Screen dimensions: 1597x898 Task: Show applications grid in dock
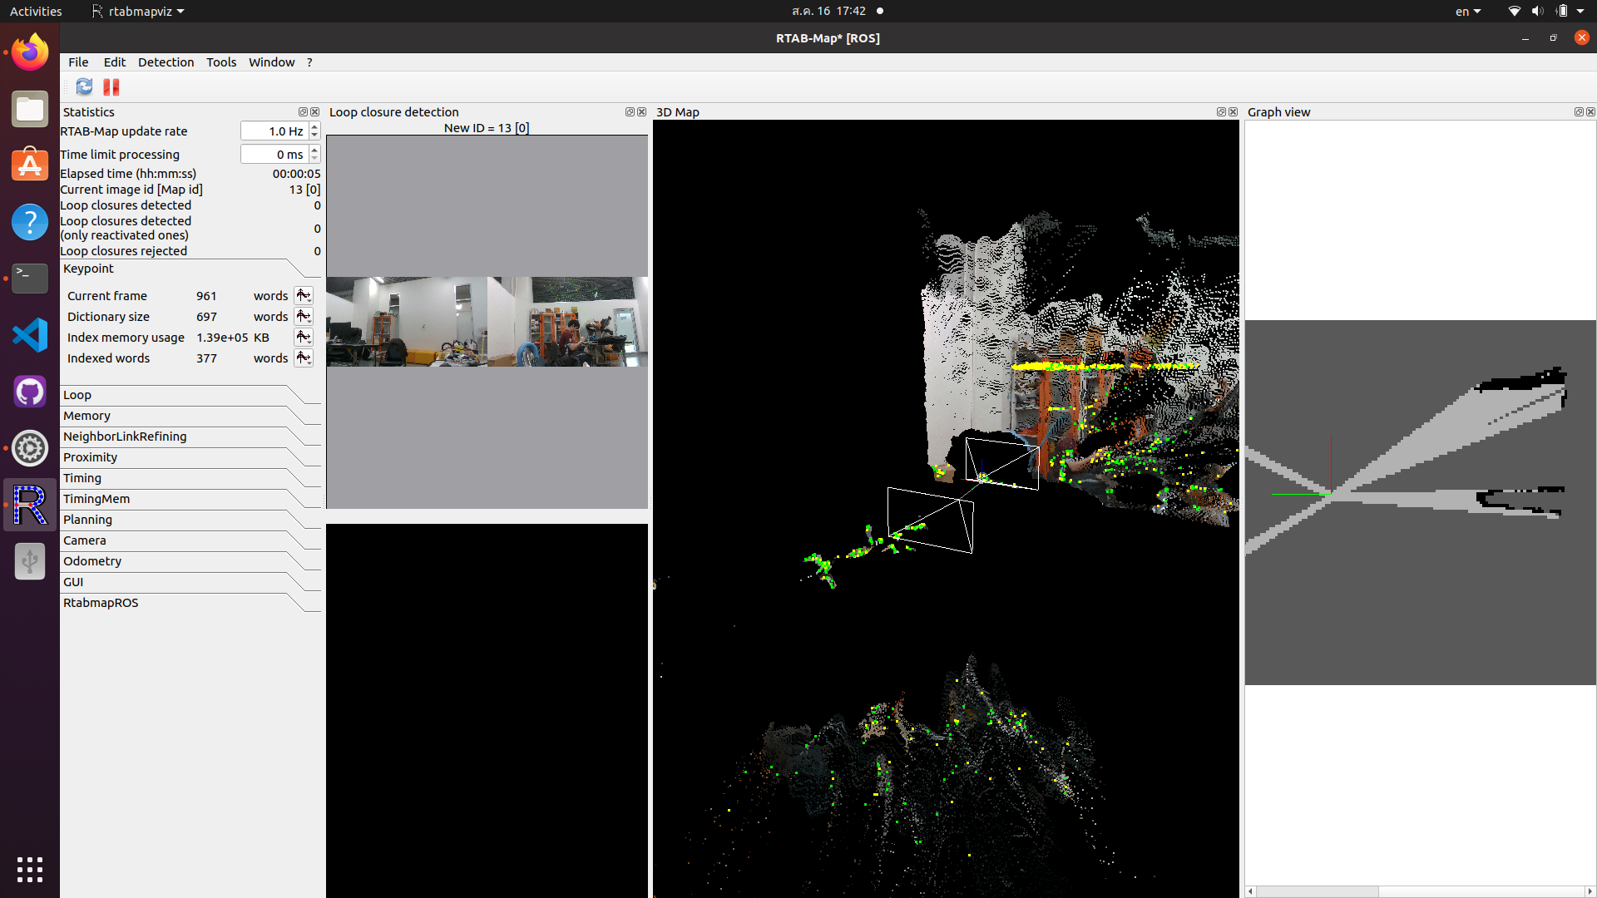[30, 870]
